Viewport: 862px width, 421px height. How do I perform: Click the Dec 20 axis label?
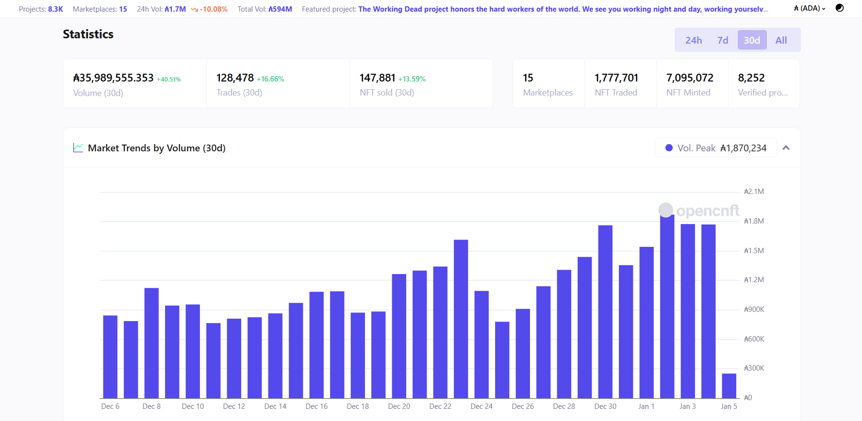coord(399,406)
